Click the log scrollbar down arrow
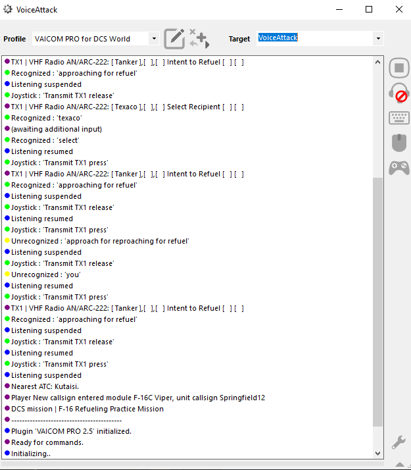The height and width of the screenshot is (470, 411). coord(377,454)
